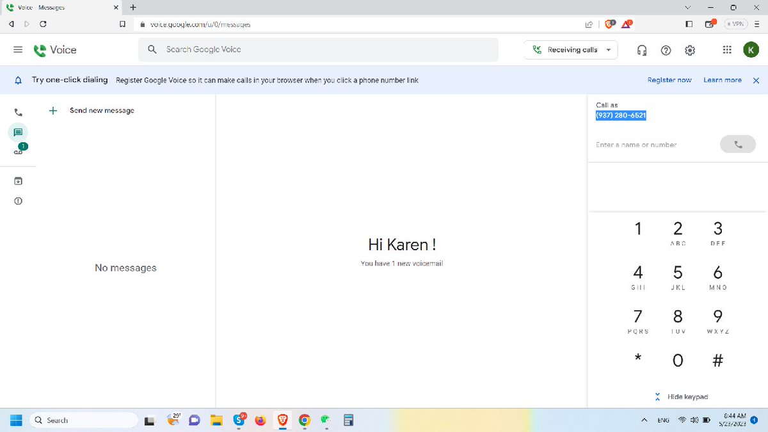Tap keypad digit 3 DEF

click(x=718, y=233)
